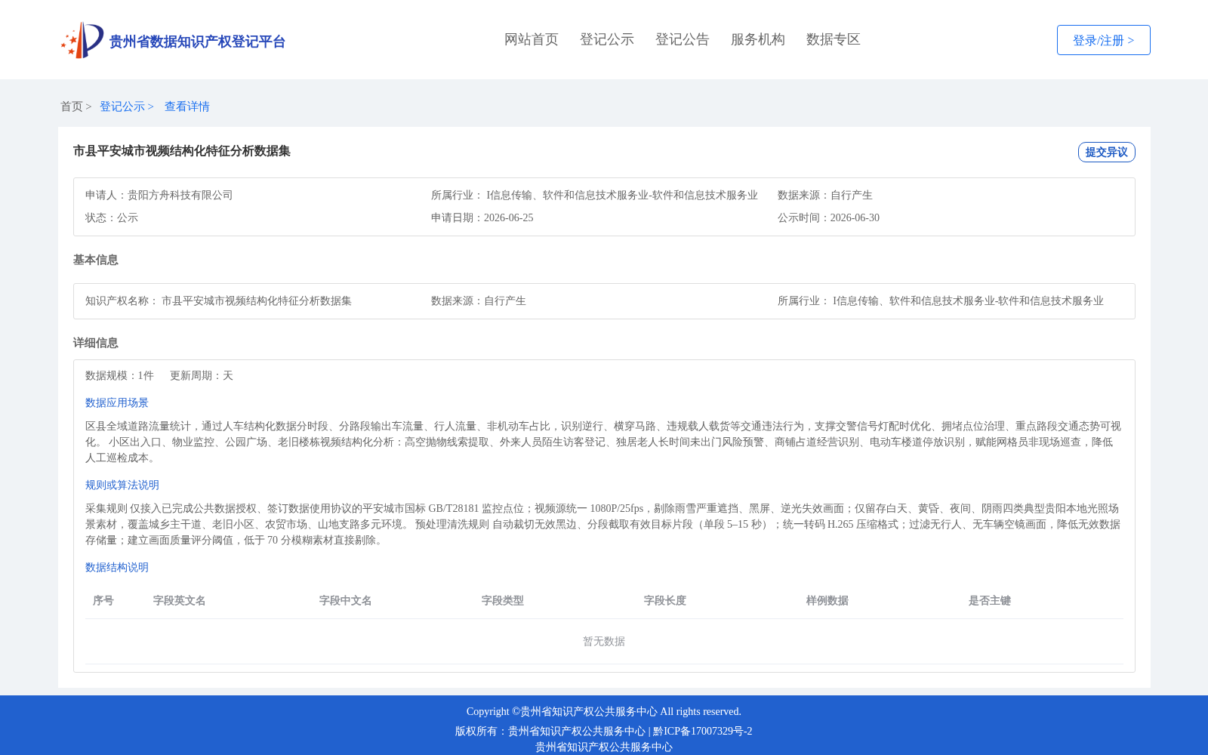Click the 是否主键 column header
1208x755 pixels.
[x=990, y=600]
